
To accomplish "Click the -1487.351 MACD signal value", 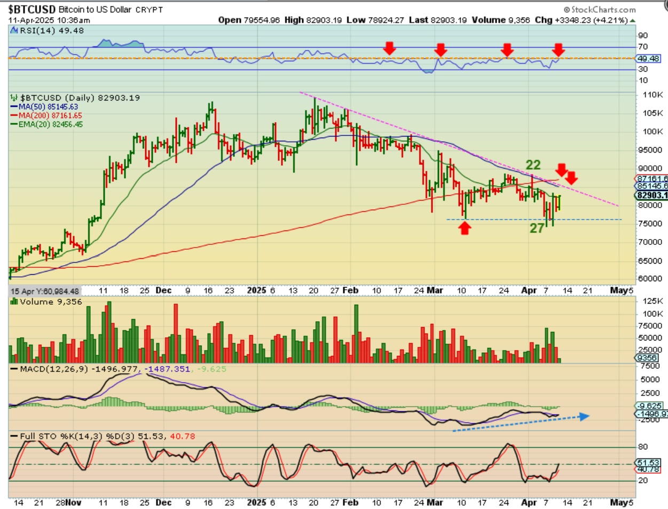I will 167,369.
